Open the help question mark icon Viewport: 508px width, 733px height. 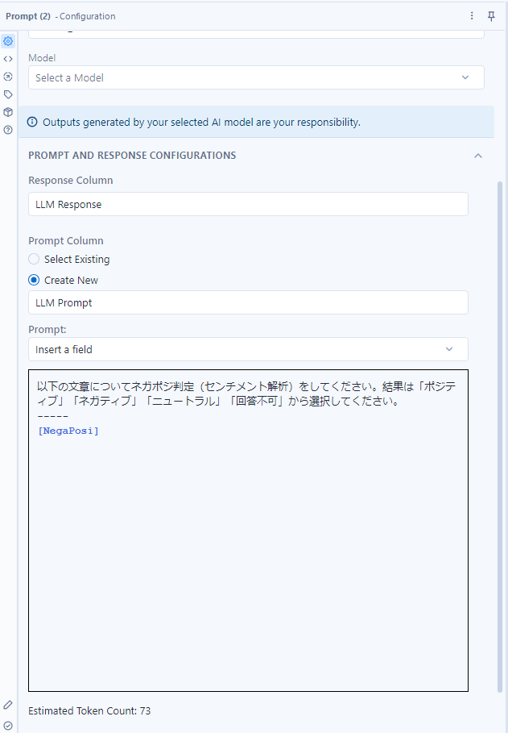[x=8, y=130]
